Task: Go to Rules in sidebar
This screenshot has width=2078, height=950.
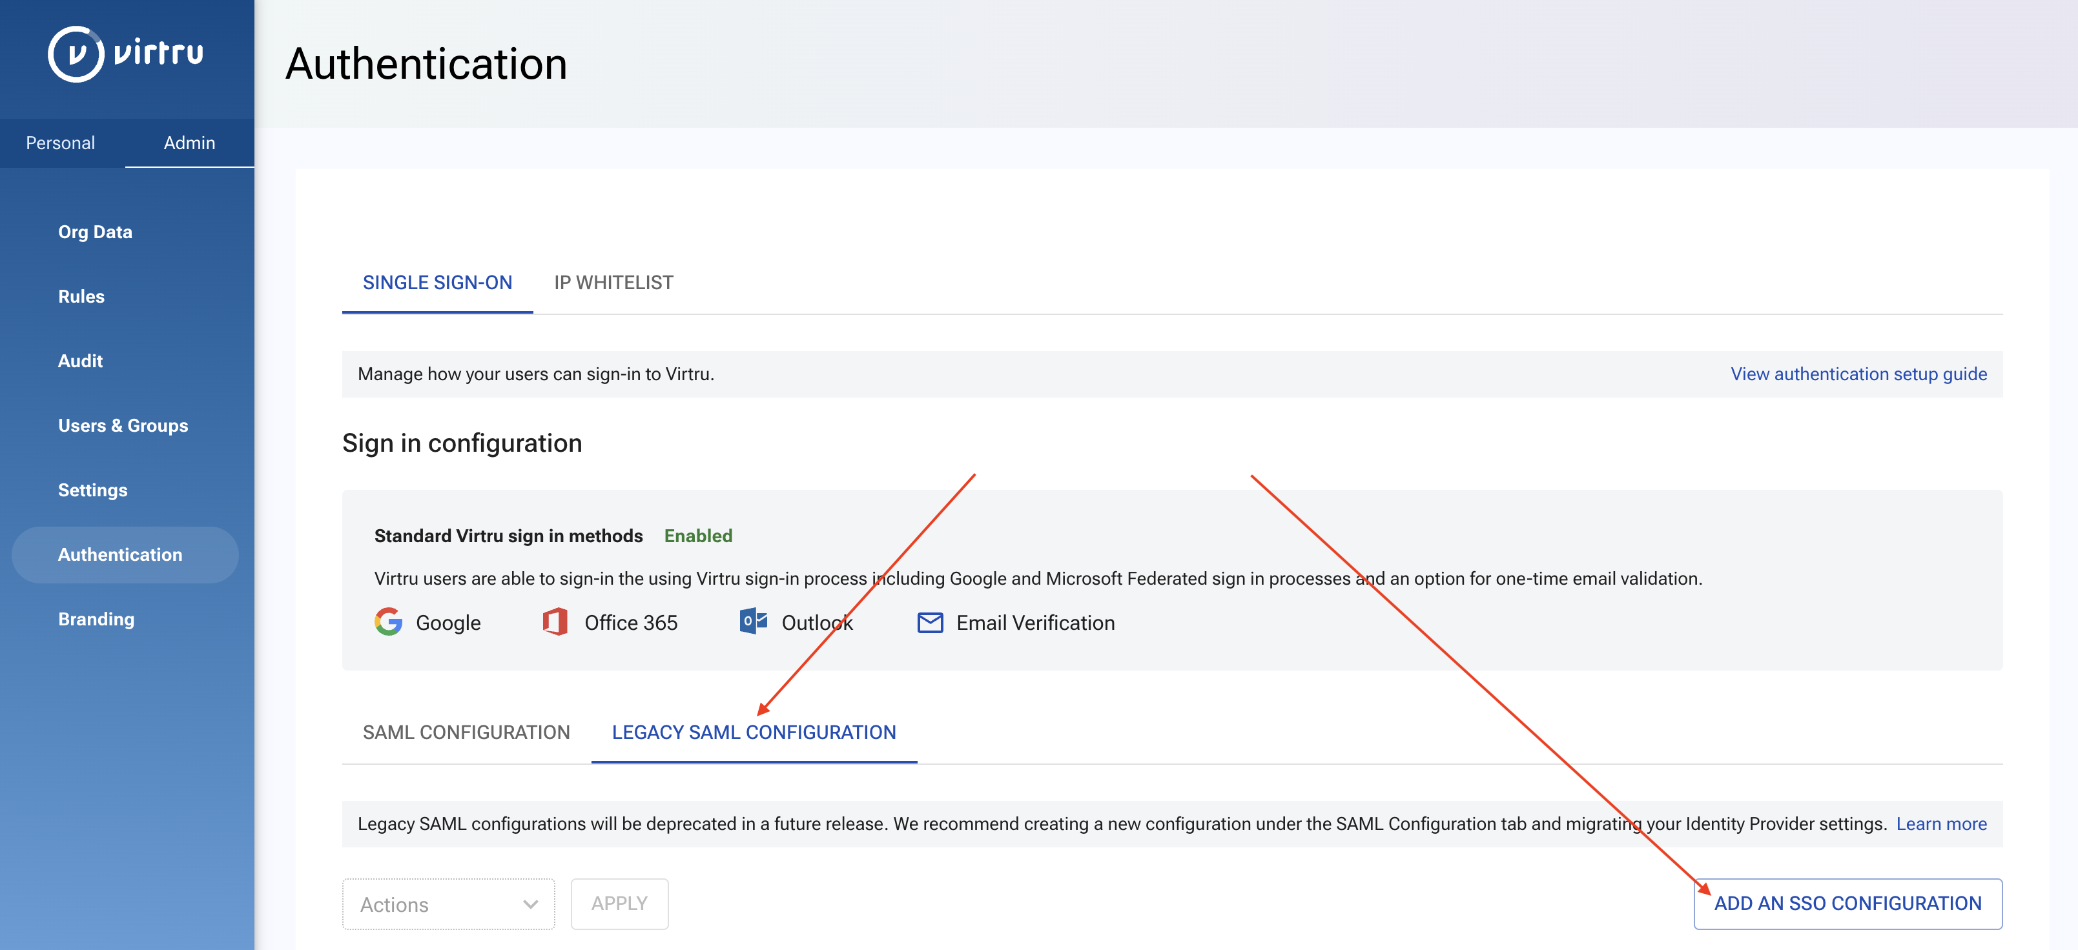Action: point(81,297)
